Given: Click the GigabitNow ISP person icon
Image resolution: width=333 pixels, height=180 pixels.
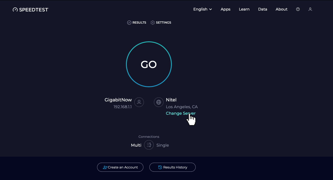Looking at the screenshot, I should tap(139, 102).
